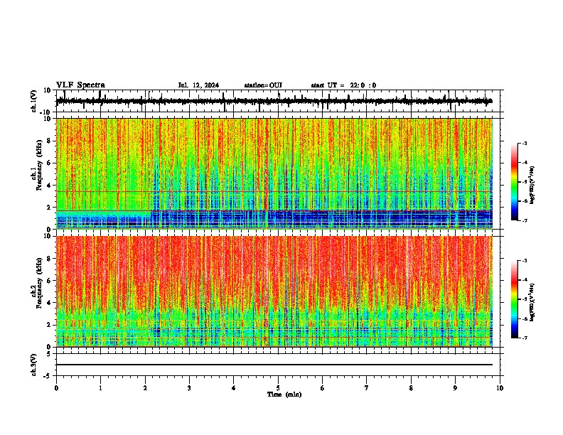Click time axis tick label "9"
This screenshot has width=563, height=435.
tap(455, 388)
